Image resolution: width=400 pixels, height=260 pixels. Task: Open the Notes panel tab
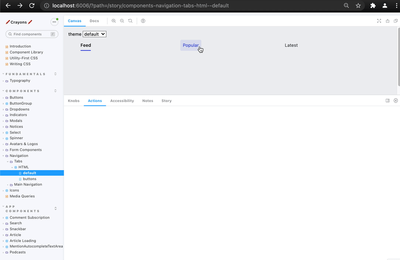click(x=148, y=101)
